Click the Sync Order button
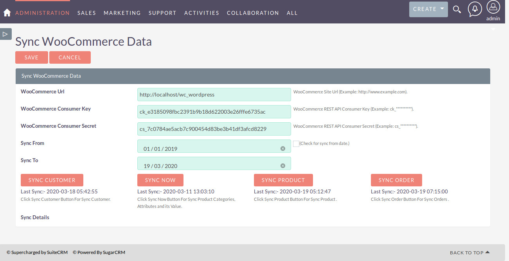The width and height of the screenshot is (509, 261). click(396, 180)
